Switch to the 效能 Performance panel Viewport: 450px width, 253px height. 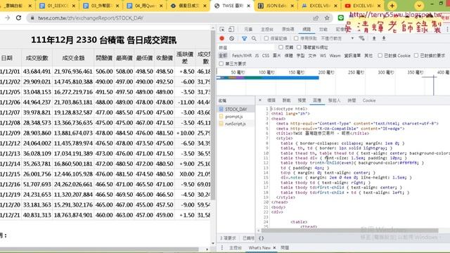pyautogui.click(x=323, y=30)
